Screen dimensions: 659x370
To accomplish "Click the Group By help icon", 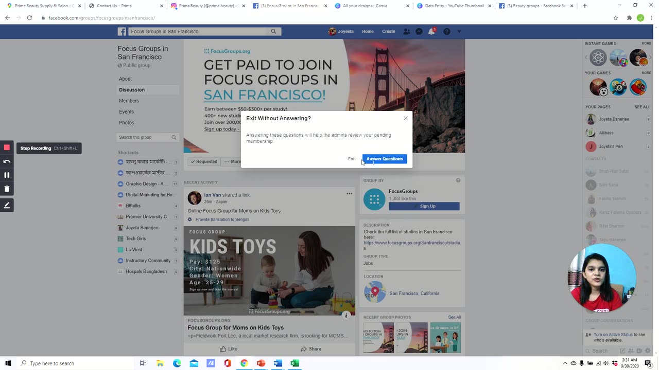I will (x=458, y=180).
